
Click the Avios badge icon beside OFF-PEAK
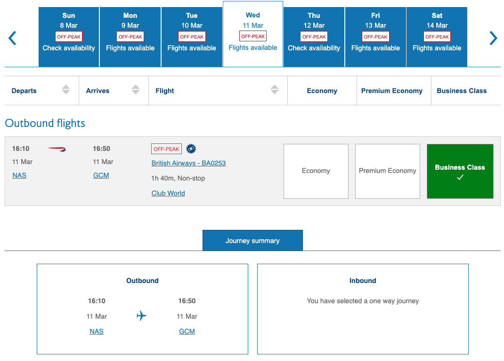(191, 149)
